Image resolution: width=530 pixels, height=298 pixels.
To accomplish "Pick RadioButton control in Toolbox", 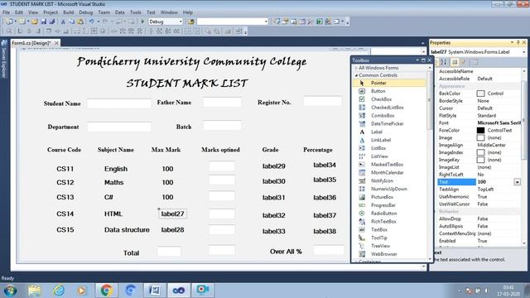I will pos(383,214).
